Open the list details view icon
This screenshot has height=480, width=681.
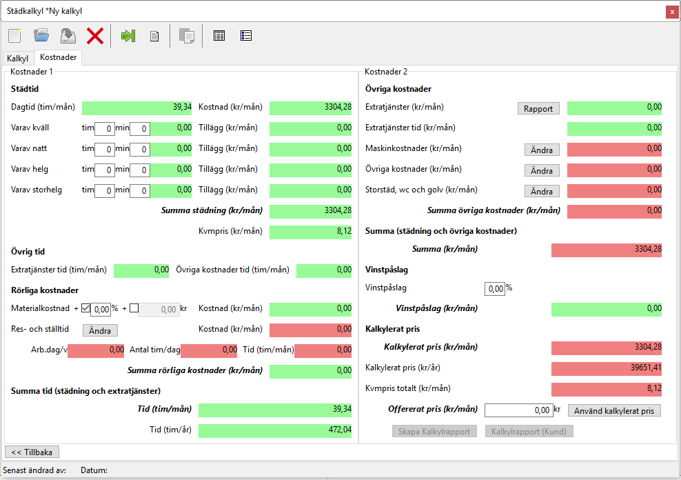click(x=246, y=36)
